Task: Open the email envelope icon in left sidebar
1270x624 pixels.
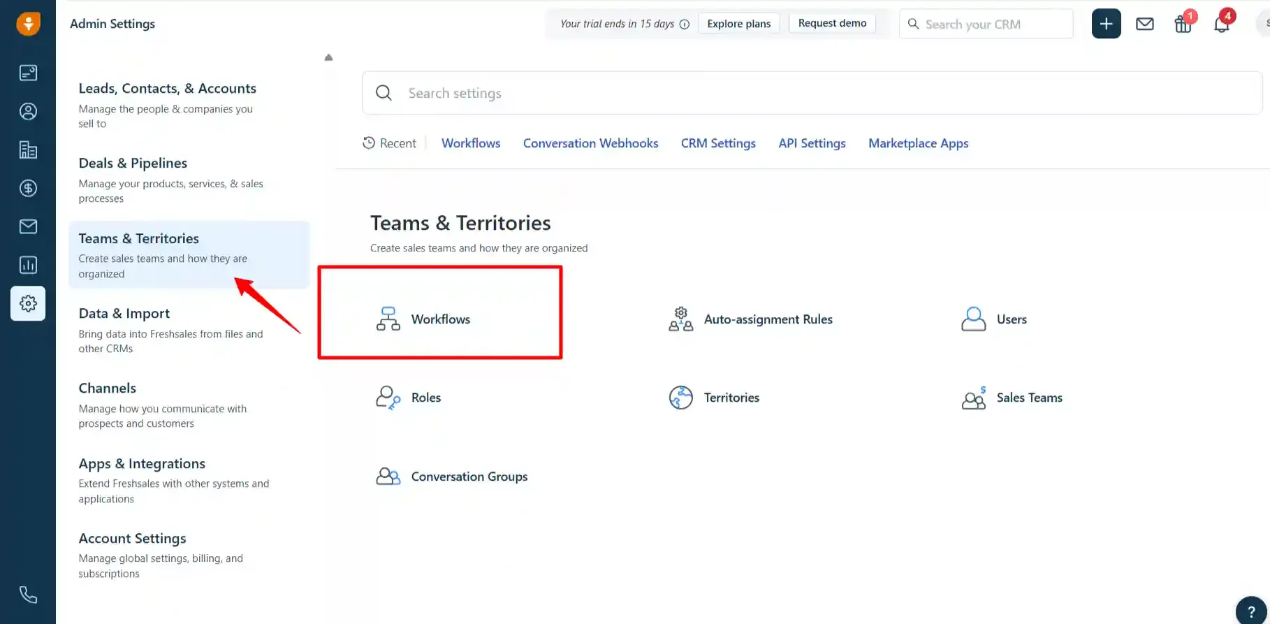Action: click(28, 226)
